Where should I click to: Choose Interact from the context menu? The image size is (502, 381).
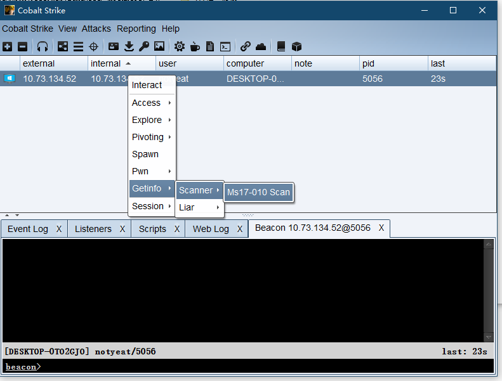coord(152,85)
